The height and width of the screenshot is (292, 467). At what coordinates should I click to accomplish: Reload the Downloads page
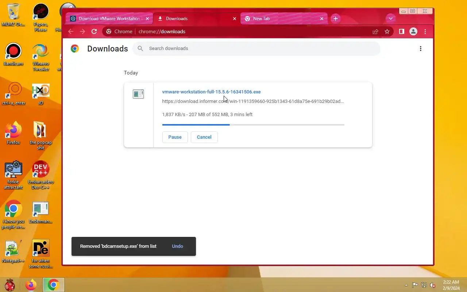[94, 31]
